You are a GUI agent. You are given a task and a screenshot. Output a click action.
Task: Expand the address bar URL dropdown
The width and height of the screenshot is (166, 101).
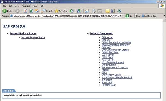coord(123,16)
